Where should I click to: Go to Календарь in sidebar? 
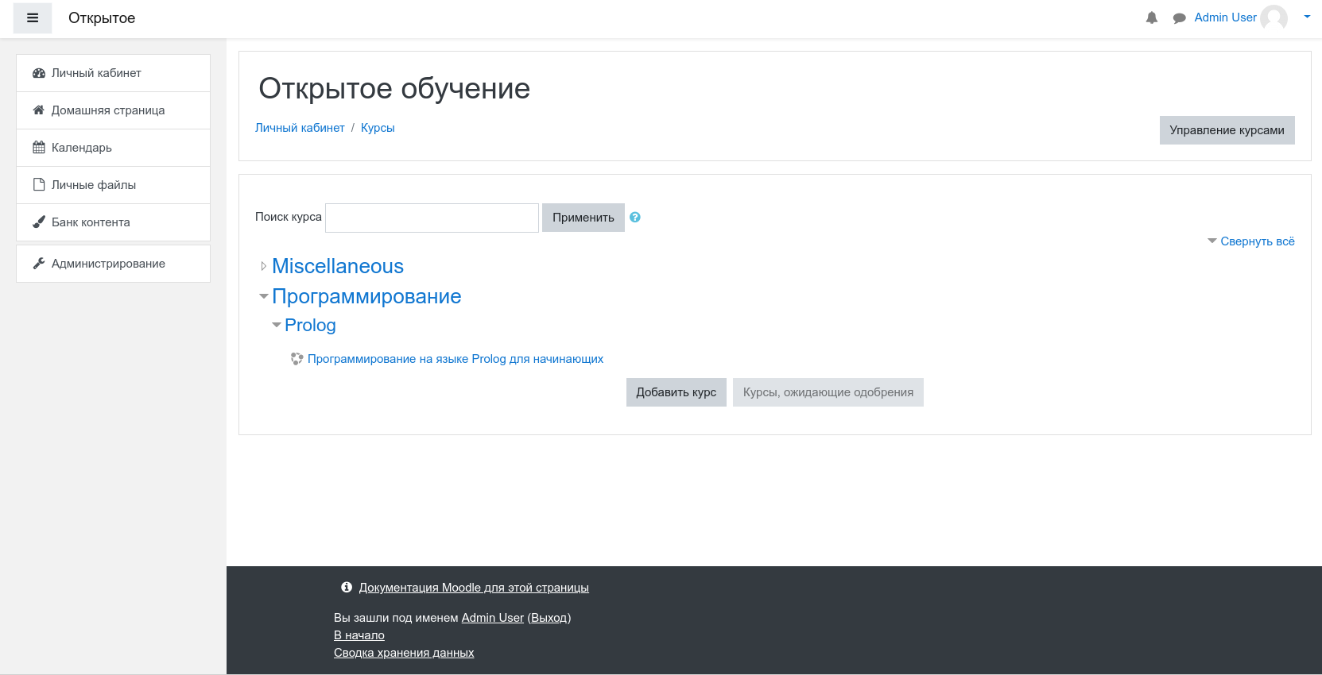tap(81, 148)
